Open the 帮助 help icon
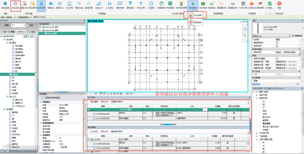The image size is (304, 154). click(279, 5)
